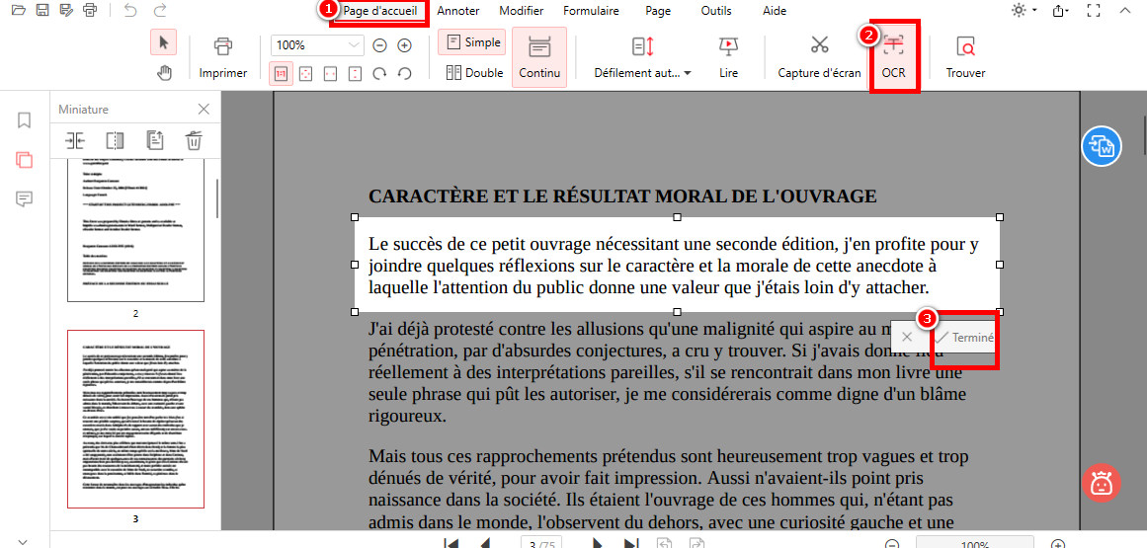Click the heading "CARACTÈRE ET LE RÉSULTAT MORAL DE L'OUVRAGE"
Viewport: 1147px width, 548px height.
click(622, 196)
